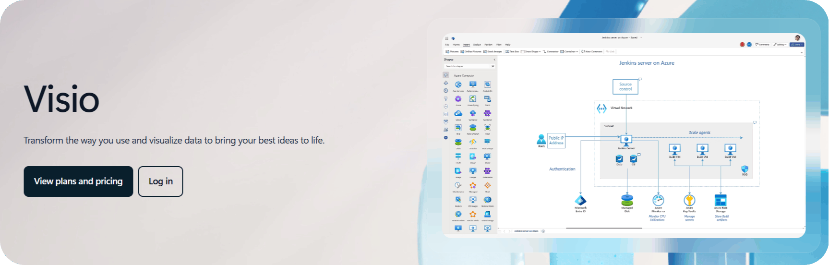829x265 pixels.
Task: Select the Connector tool
Action: [551, 51]
